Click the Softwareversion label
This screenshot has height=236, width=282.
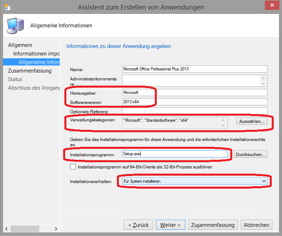(x=86, y=103)
